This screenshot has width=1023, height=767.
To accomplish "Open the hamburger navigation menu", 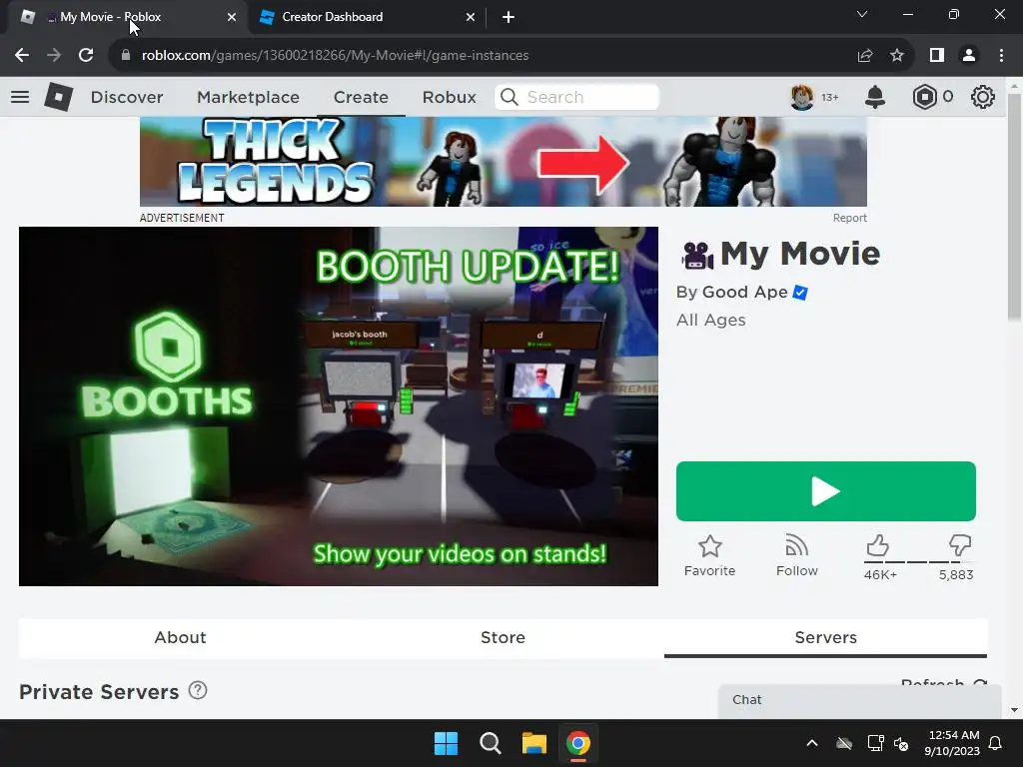I will click(x=20, y=97).
